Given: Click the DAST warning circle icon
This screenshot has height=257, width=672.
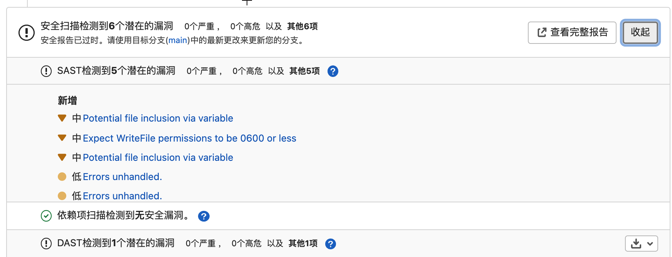Looking at the screenshot, I should click(x=46, y=244).
